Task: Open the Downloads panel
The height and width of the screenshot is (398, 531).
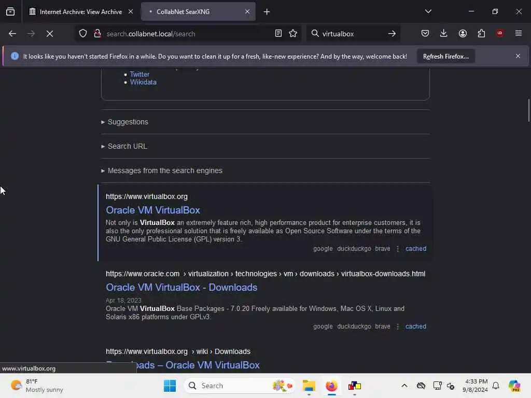Action: (x=444, y=33)
